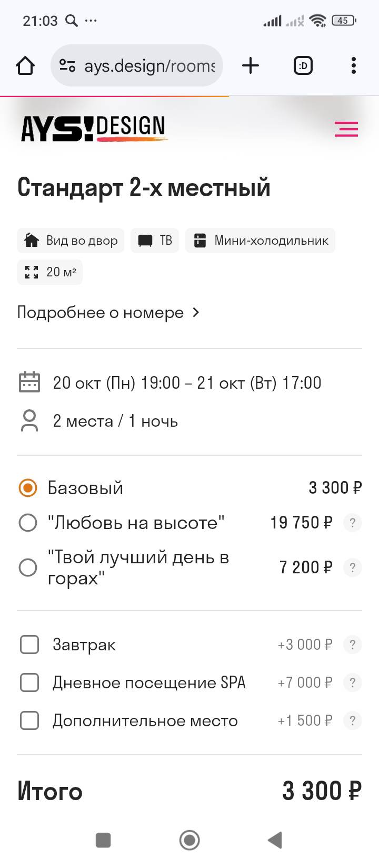Click the AYS Design logo

tap(94, 128)
